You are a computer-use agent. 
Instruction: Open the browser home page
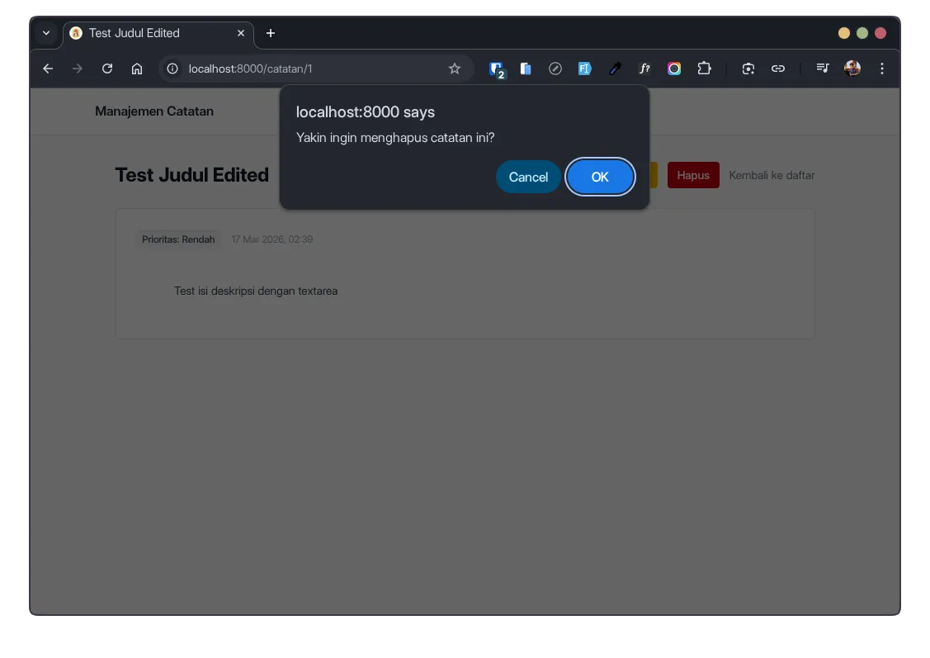(137, 69)
